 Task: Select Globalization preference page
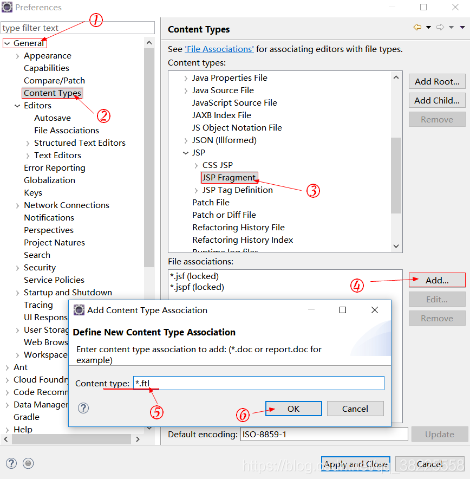[49, 180]
